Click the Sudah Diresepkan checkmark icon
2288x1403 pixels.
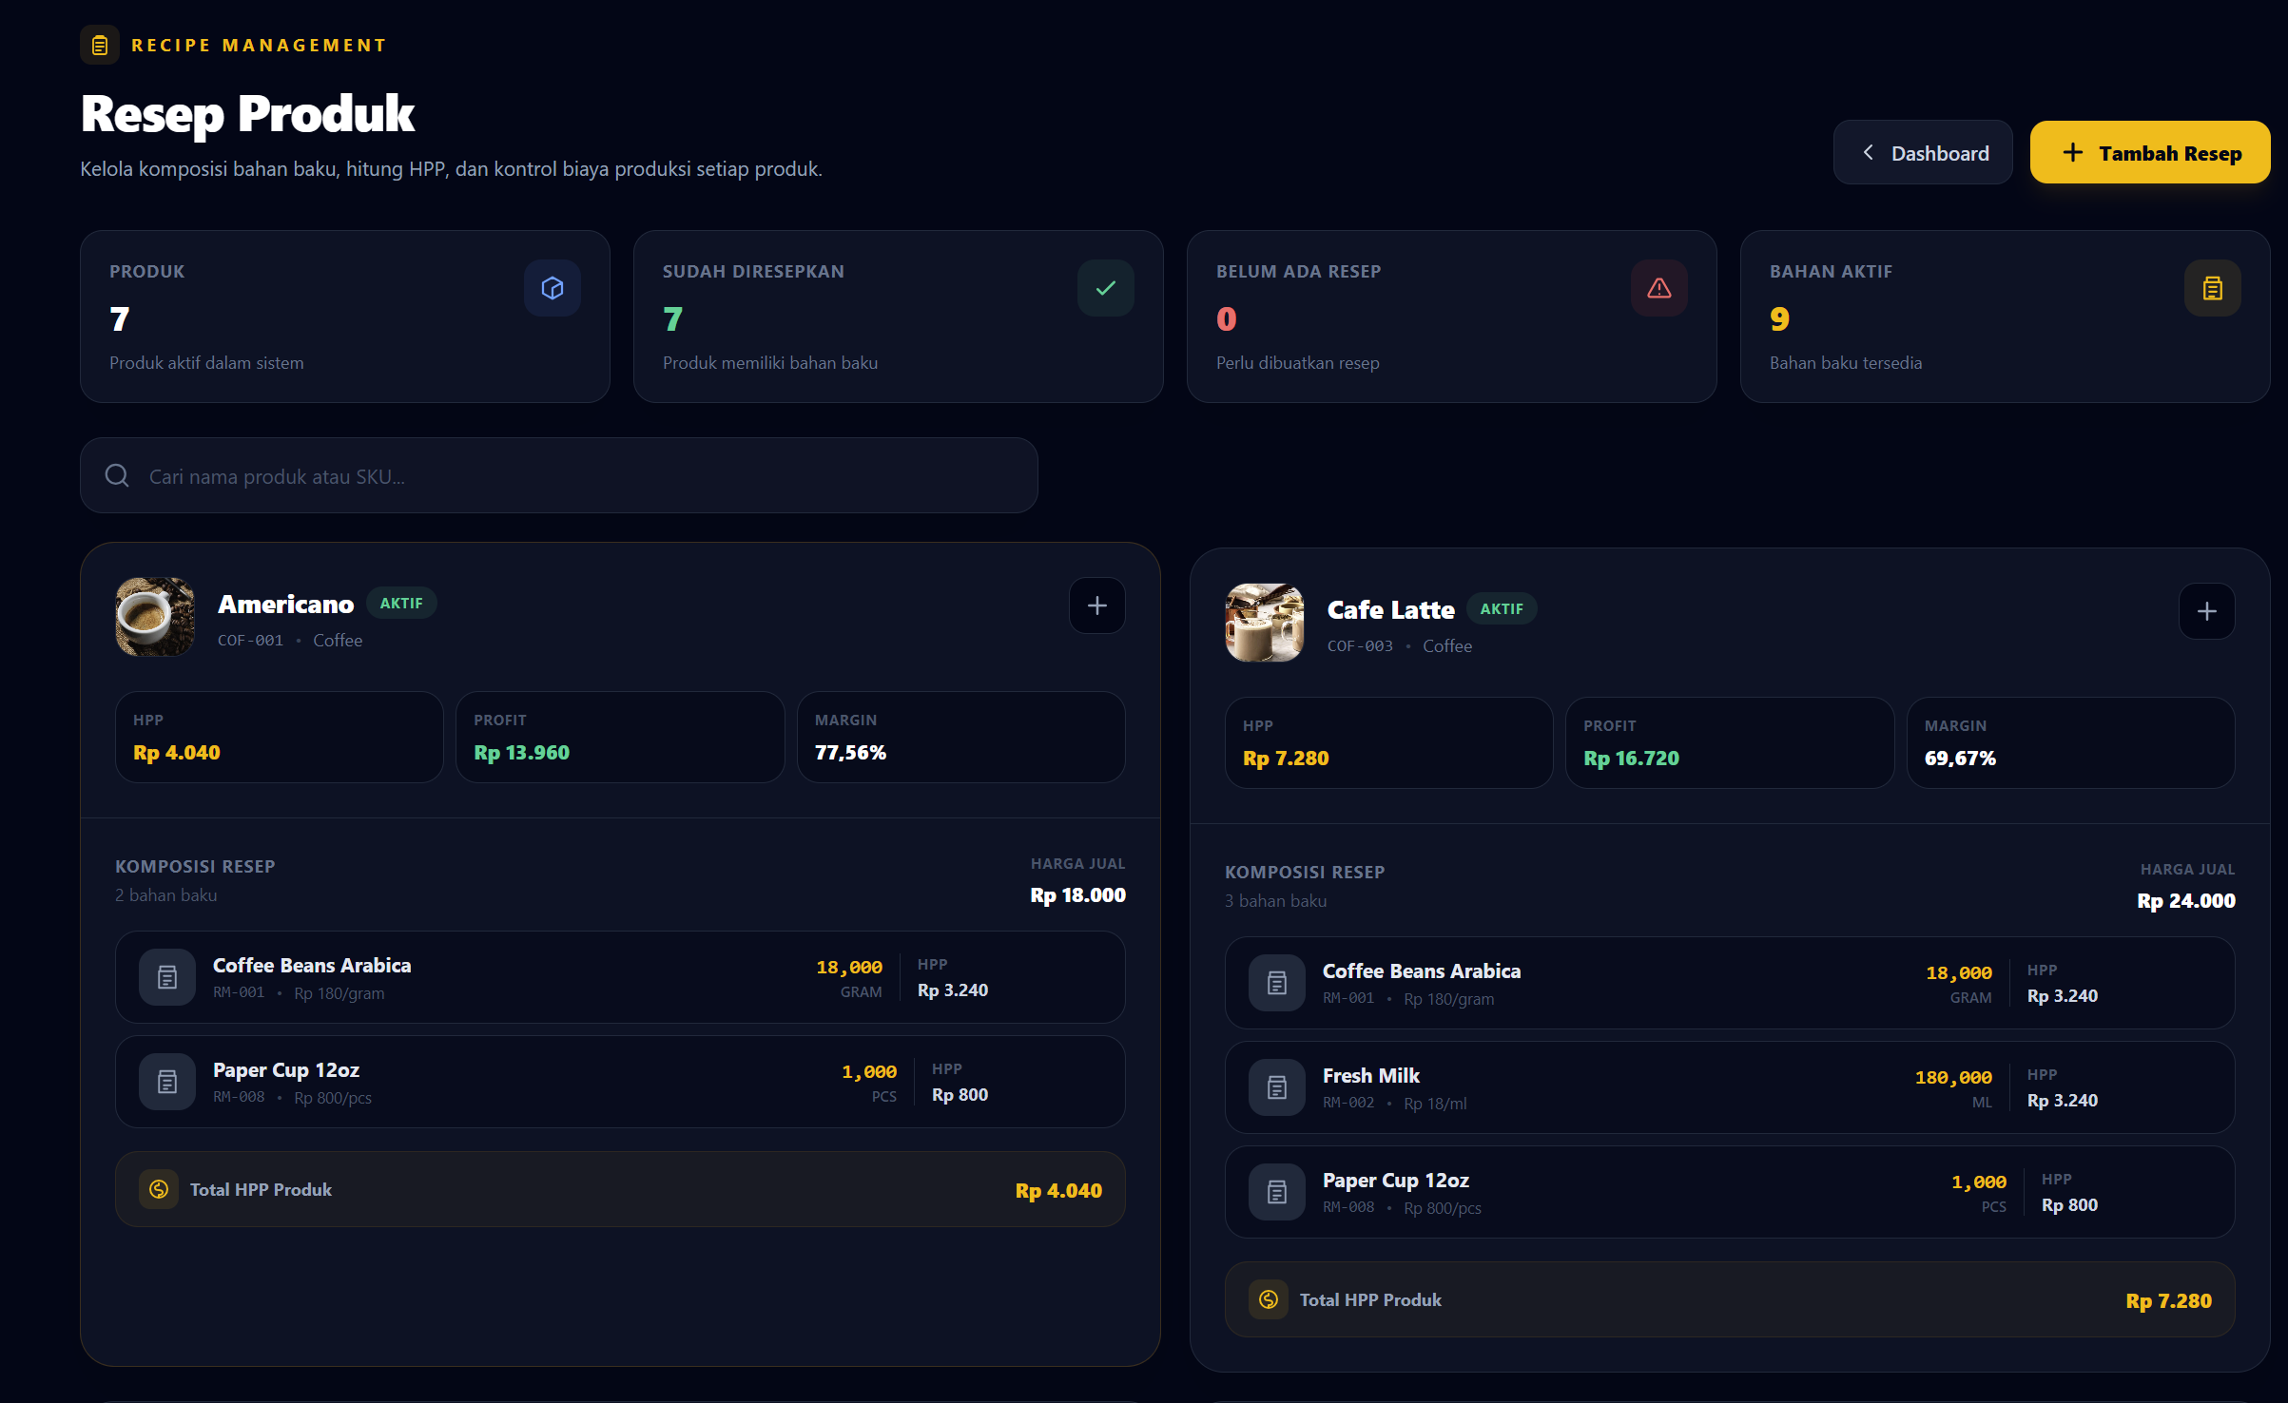pyautogui.click(x=1106, y=288)
